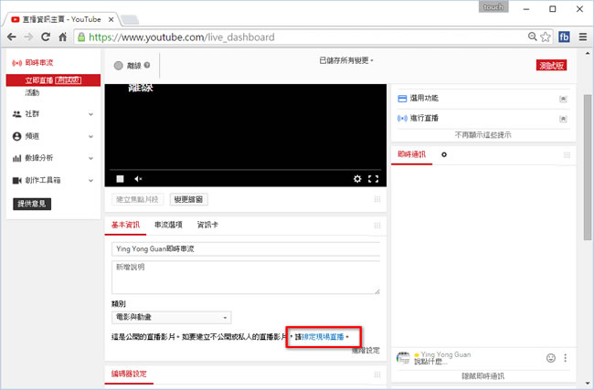Click the video player progress bar

click(x=246, y=170)
